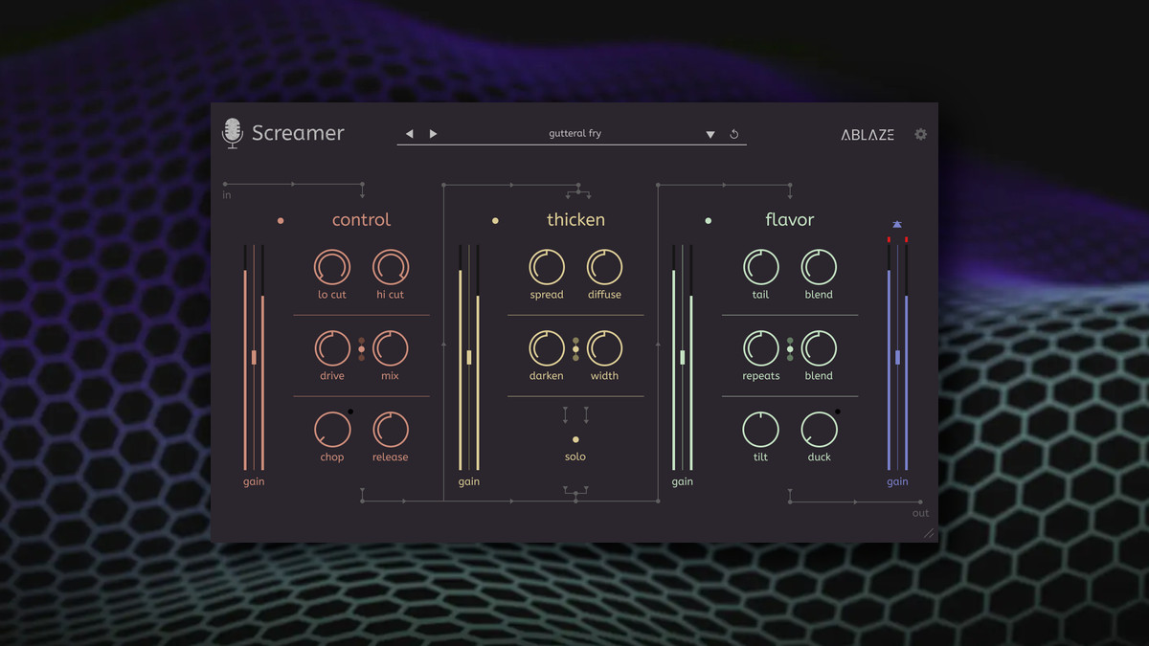Viewport: 1149px width, 646px height.
Task: Click the preset name 'gutteral fry'
Action: 575,134
